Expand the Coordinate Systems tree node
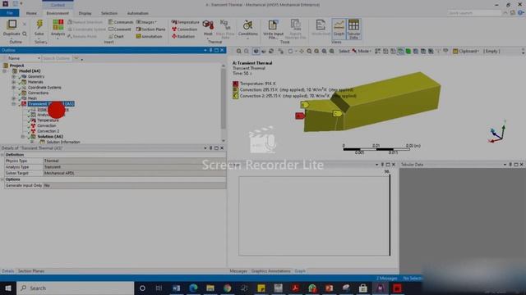Viewport: 526px width, 295px height. tap(14, 88)
